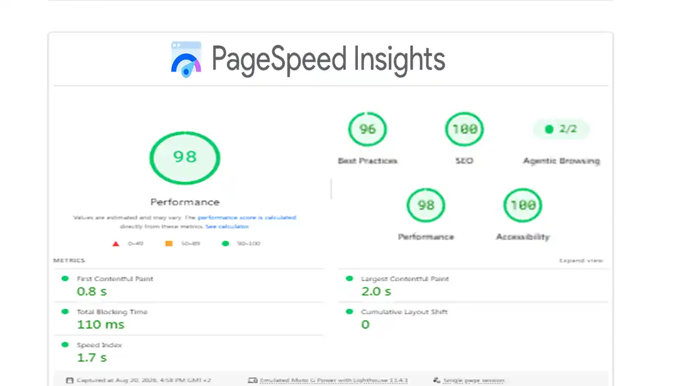Click the green dot beside Total Blocking Time
This screenshot has height=386, width=686.
(65, 312)
